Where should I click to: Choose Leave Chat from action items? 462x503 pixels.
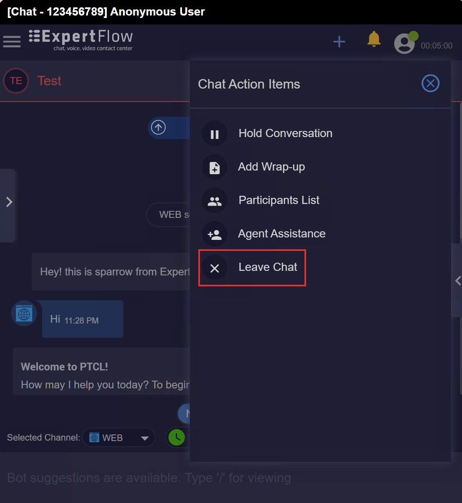click(268, 267)
